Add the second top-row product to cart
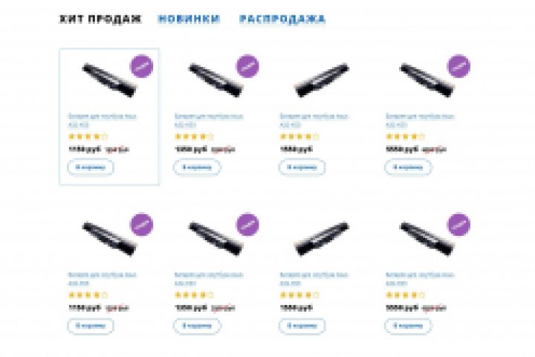 pos(197,167)
